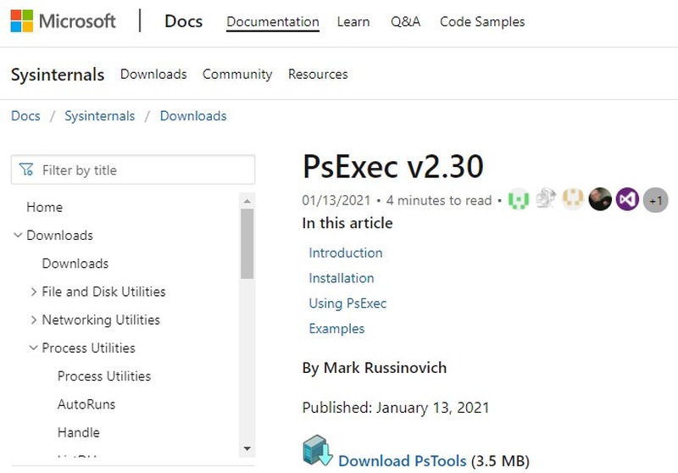Click the Download PsTools computer icon
The image size is (678, 473).
click(x=318, y=452)
